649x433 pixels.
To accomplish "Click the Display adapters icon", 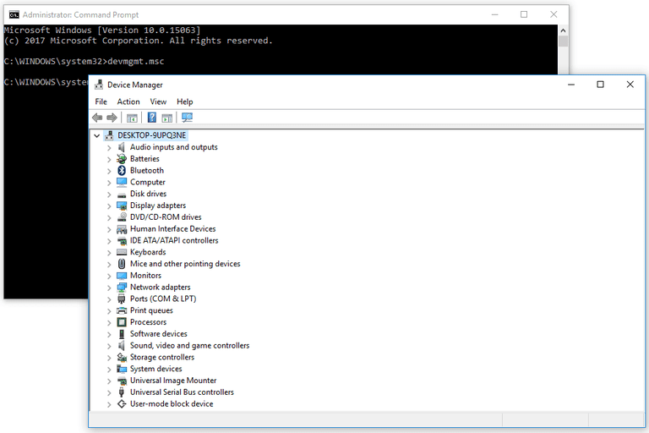I will [x=122, y=206].
